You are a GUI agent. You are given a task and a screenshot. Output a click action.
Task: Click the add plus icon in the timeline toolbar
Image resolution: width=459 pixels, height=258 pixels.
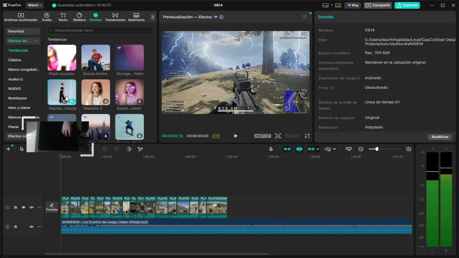coord(8,149)
